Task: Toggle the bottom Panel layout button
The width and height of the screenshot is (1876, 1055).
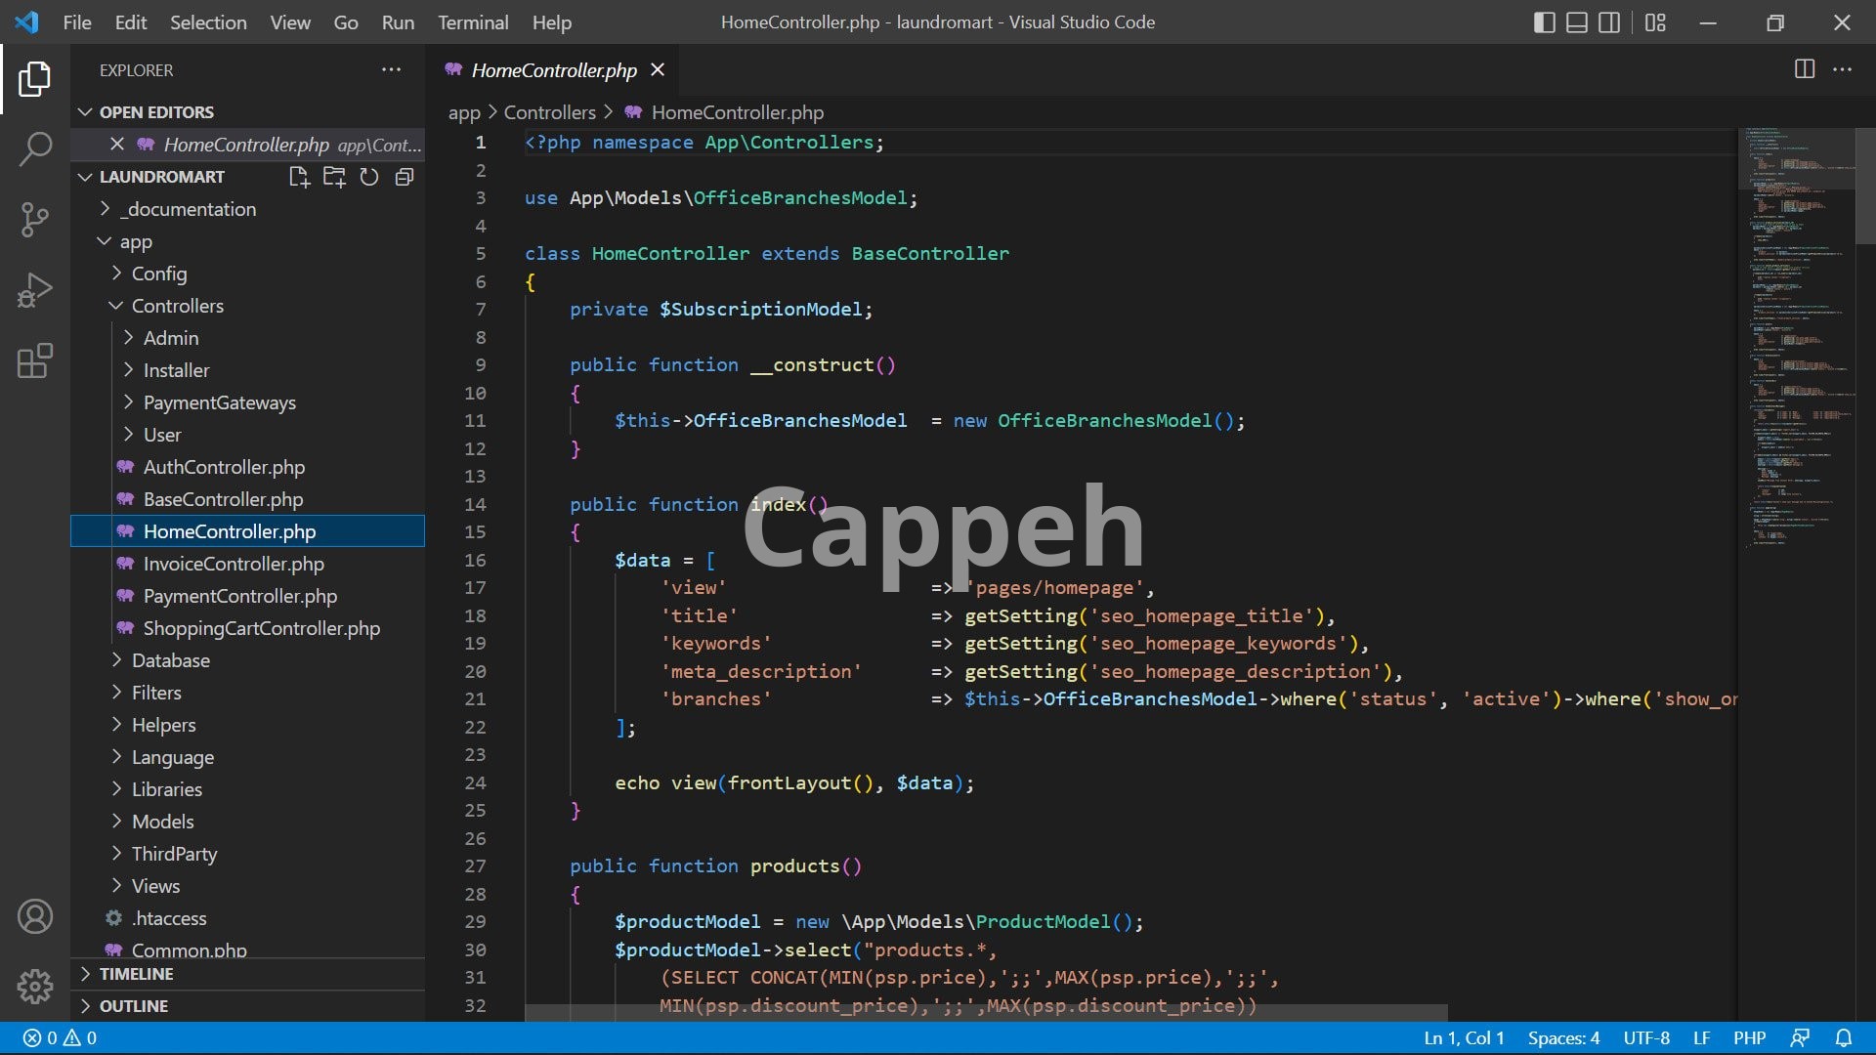Action: click(1577, 22)
